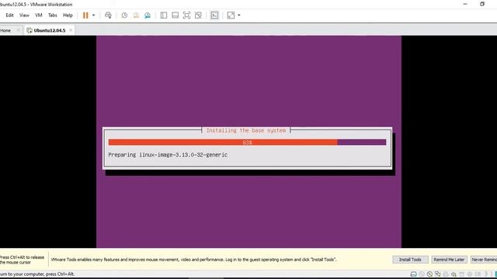Click the Send Ctrl+Alt+Del icon
Viewport: 497px width, 279px height.
[x=108, y=15]
